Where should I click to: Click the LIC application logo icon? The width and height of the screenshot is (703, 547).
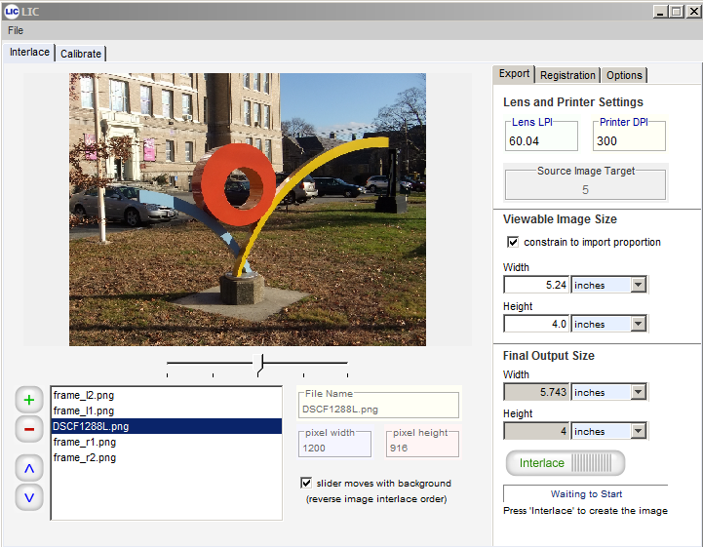[11, 11]
